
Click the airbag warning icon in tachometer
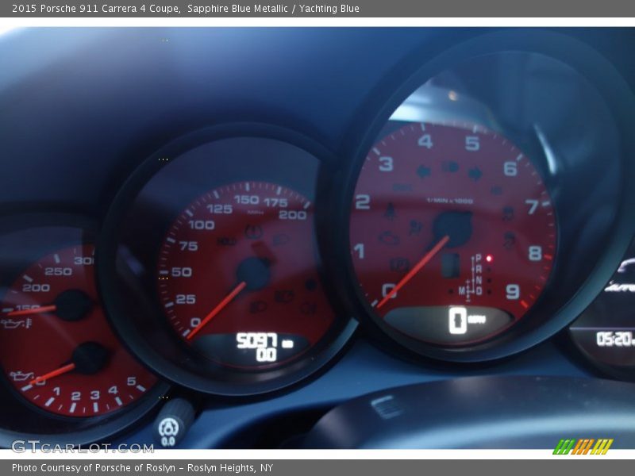[414, 227]
